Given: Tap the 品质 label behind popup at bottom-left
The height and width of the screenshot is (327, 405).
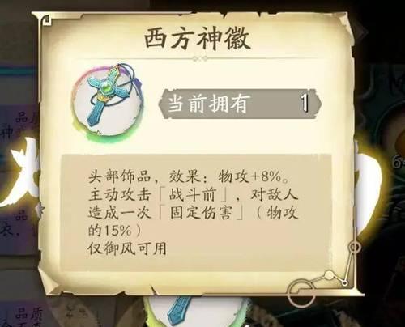Looking at the screenshot, I should coord(28,314).
